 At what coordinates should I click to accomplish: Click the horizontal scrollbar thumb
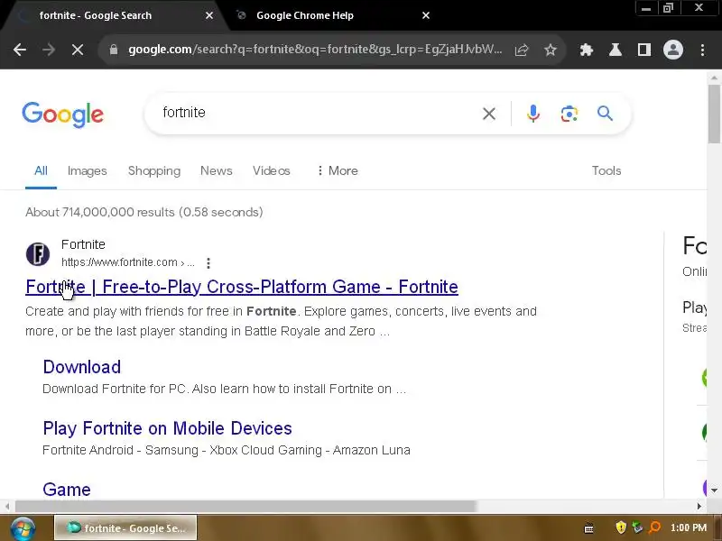point(245,506)
